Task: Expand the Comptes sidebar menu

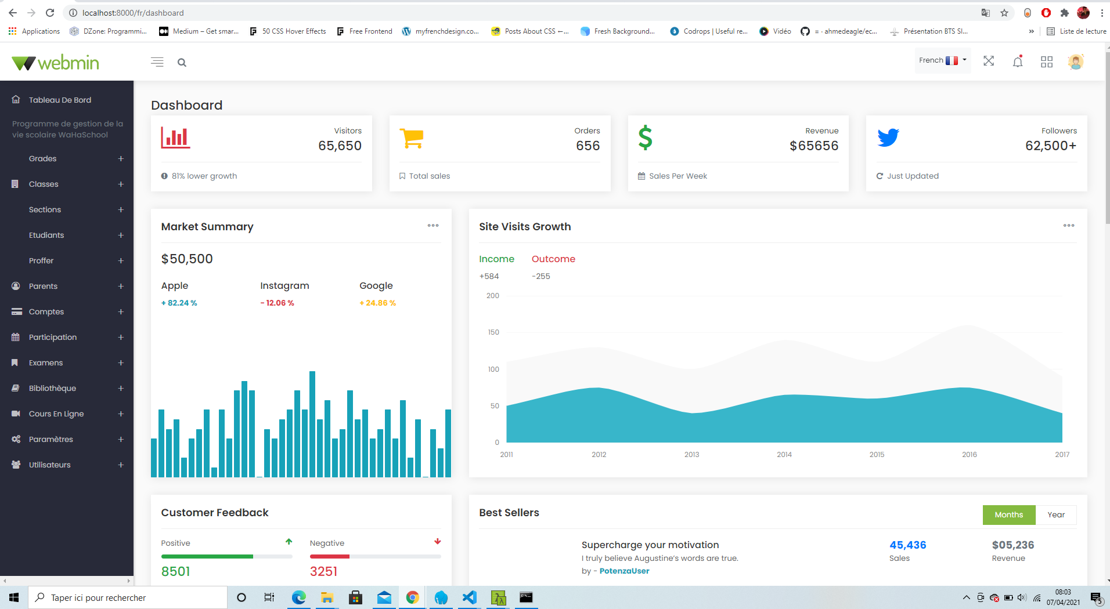Action: (x=121, y=312)
